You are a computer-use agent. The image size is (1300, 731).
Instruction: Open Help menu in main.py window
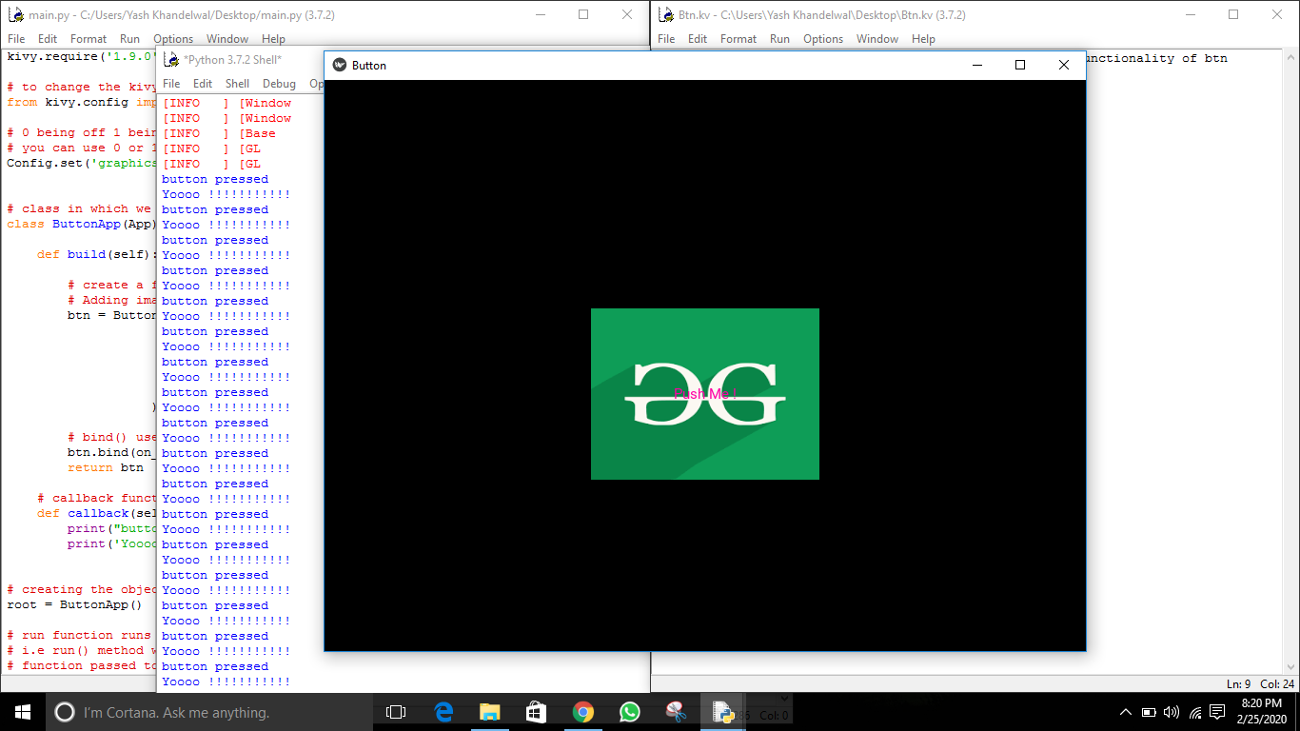(273, 39)
